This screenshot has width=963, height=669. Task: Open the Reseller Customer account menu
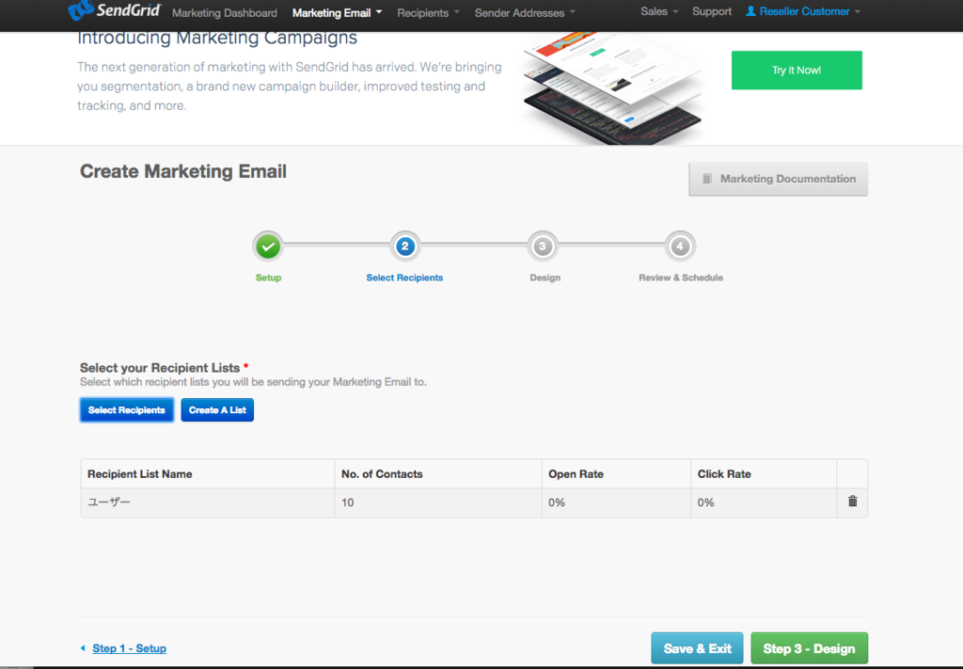tap(804, 11)
